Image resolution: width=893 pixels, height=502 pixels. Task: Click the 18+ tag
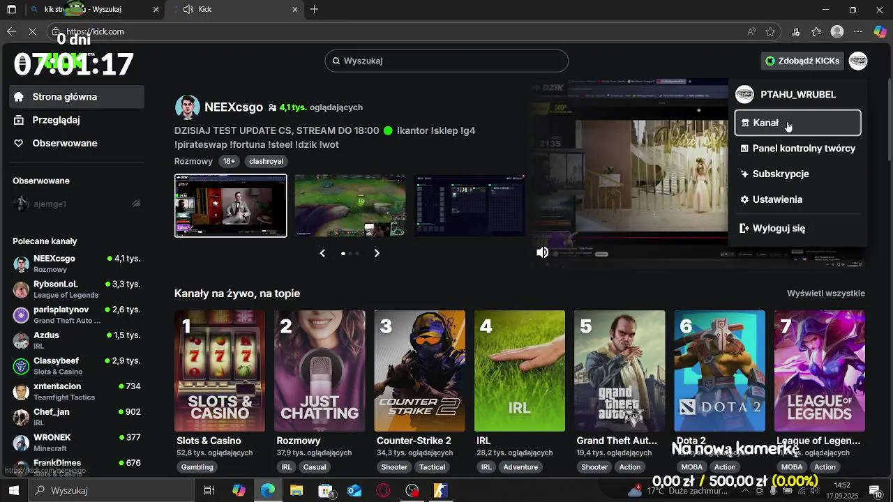tap(229, 161)
